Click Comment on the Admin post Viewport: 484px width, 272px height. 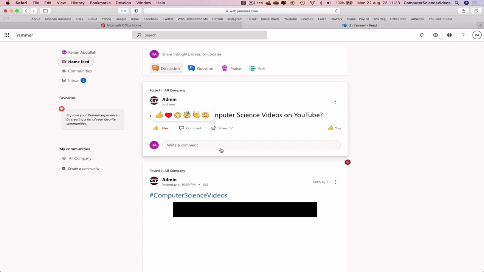coord(190,128)
